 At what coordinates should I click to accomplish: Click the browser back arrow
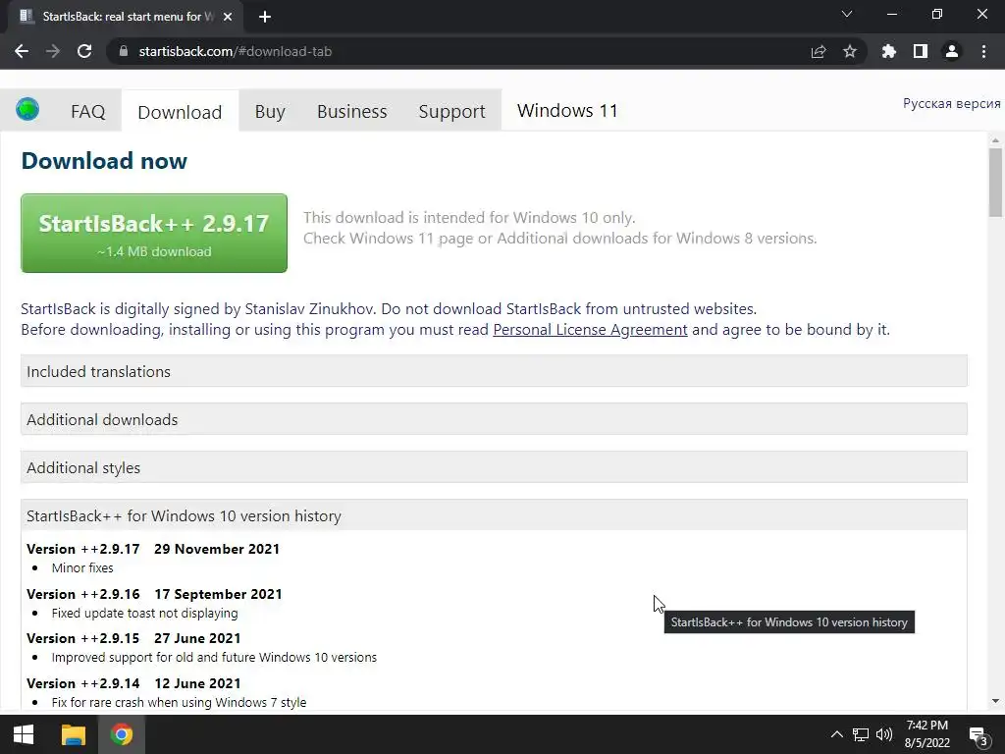pos(22,51)
